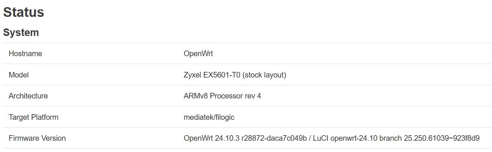Screen dimensions: 492x152
Task: Select the Model row label
Action: [x=18, y=75]
